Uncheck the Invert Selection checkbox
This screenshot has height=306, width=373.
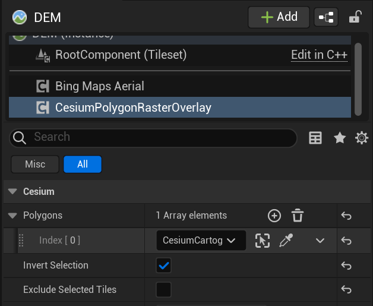click(164, 266)
